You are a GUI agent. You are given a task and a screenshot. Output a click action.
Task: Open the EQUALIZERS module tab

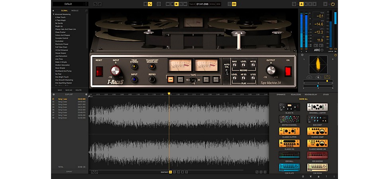(x=296, y=95)
